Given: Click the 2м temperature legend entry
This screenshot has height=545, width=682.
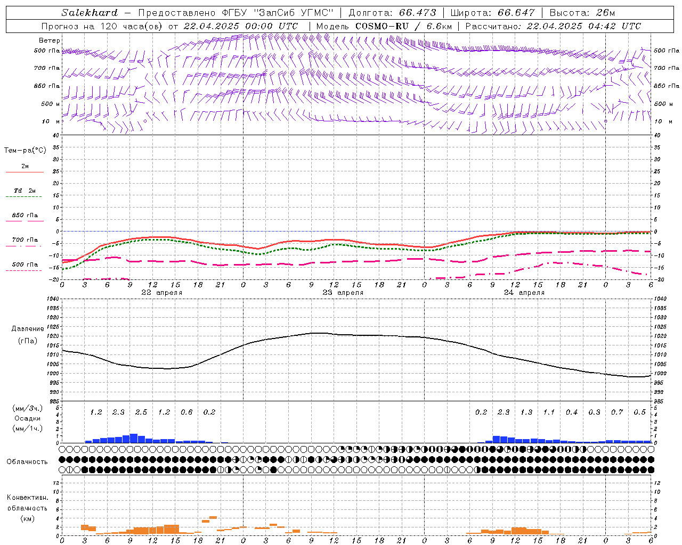Looking at the screenshot, I should point(25,167).
